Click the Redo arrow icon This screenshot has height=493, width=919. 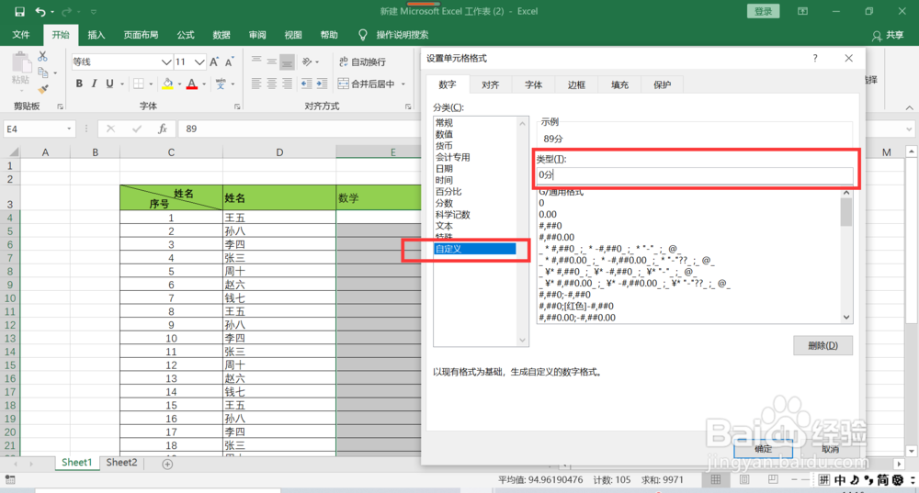(x=67, y=11)
